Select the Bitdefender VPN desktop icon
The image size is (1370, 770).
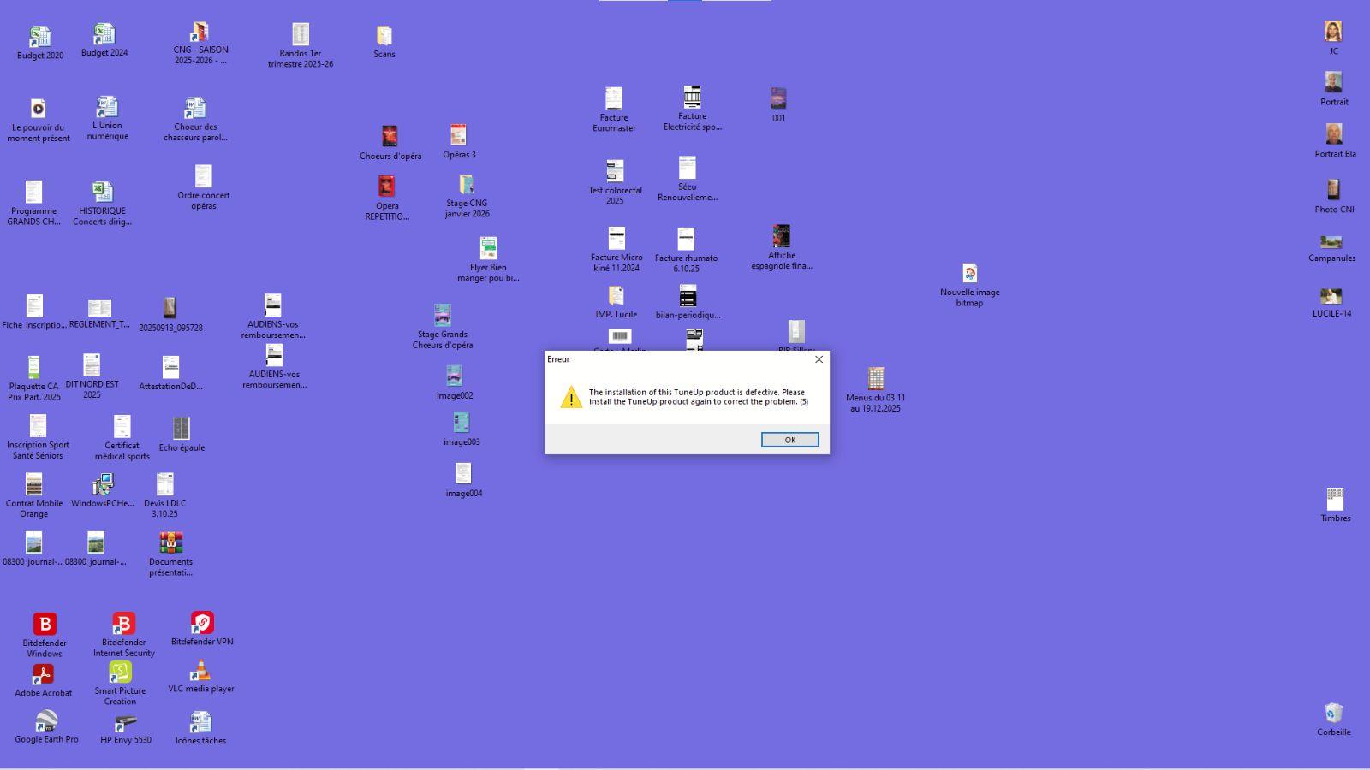(202, 623)
